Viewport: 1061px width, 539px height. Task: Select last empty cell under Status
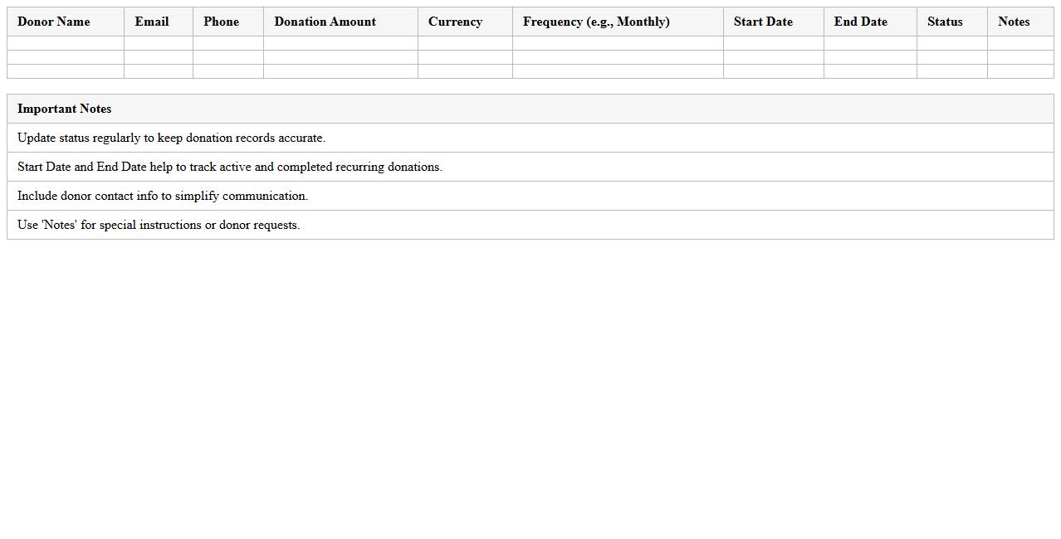[951, 71]
